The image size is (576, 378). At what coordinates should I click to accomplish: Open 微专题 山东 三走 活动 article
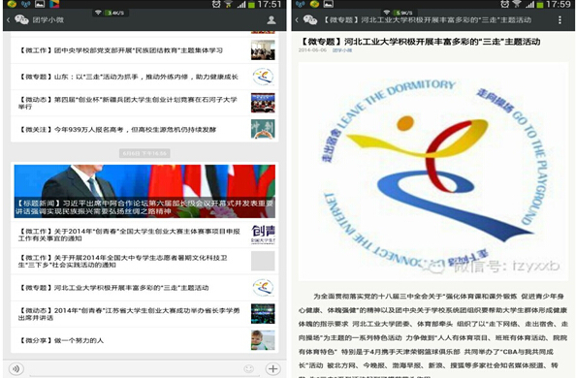pyautogui.click(x=144, y=77)
